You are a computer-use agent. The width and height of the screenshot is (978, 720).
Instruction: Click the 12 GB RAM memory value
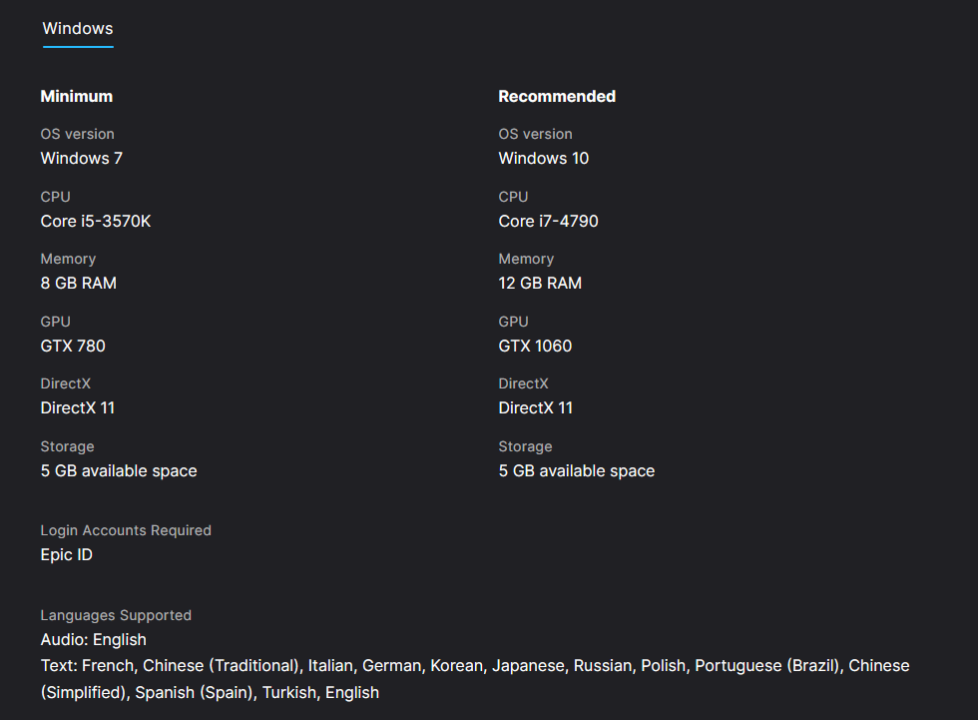[540, 283]
